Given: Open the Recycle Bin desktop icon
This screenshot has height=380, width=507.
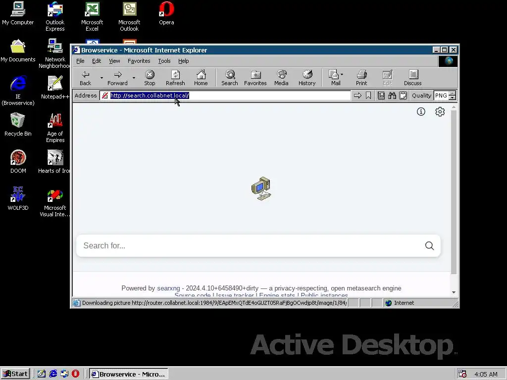Looking at the screenshot, I should [x=18, y=124].
